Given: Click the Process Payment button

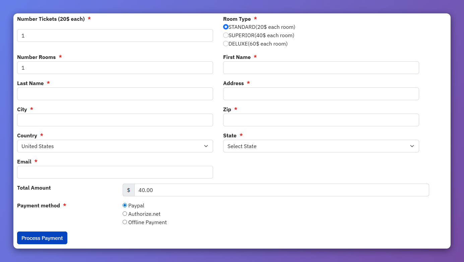Looking at the screenshot, I should 42,238.
